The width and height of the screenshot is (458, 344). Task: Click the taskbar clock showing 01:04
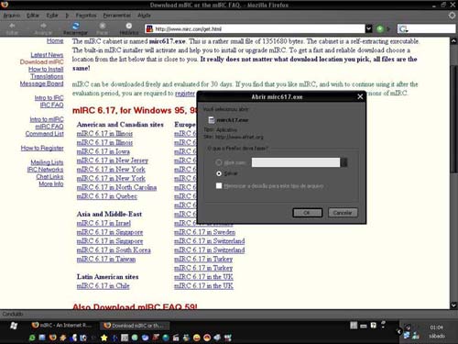click(x=436, y=327)
